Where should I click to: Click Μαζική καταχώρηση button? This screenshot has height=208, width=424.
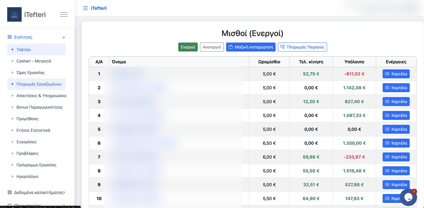[251, 47]
